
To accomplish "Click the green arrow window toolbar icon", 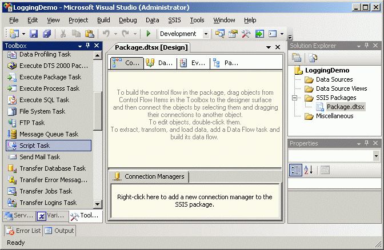I will (259, 34).
